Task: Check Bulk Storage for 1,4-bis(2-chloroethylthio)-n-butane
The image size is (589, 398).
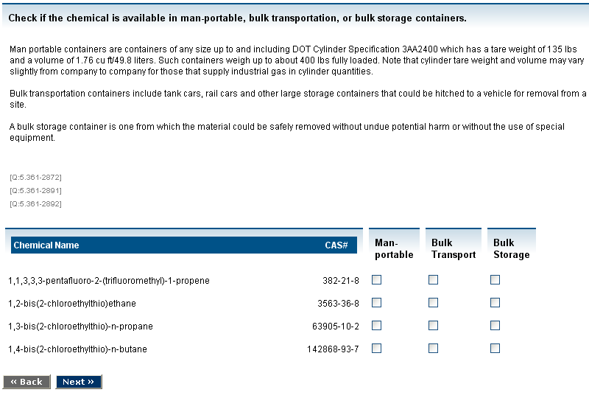Action: (x=495, y=349)
